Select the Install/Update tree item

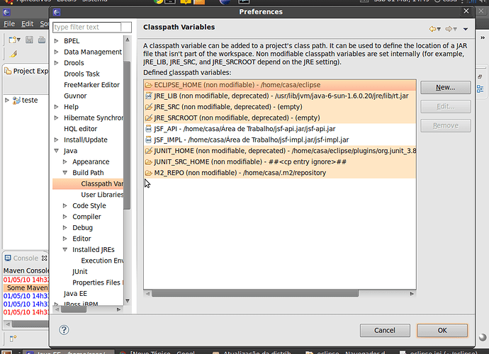click(x=86, y=139)
